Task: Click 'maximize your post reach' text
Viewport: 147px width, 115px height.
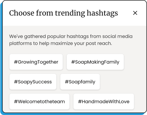Action: 81,43
